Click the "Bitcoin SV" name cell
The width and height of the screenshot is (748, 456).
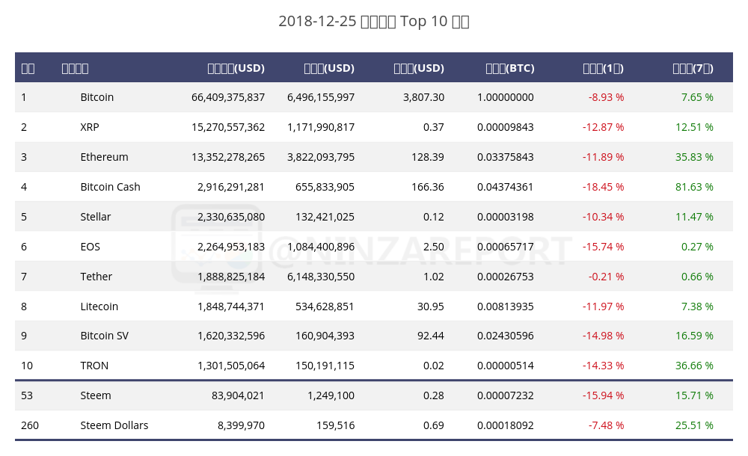[x=104, y=336]
